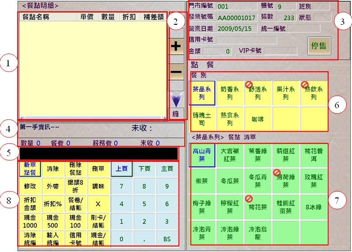This screenshot has height=252, width=352.
Task: Click the black numeric input display
Action: coord(98,153)
